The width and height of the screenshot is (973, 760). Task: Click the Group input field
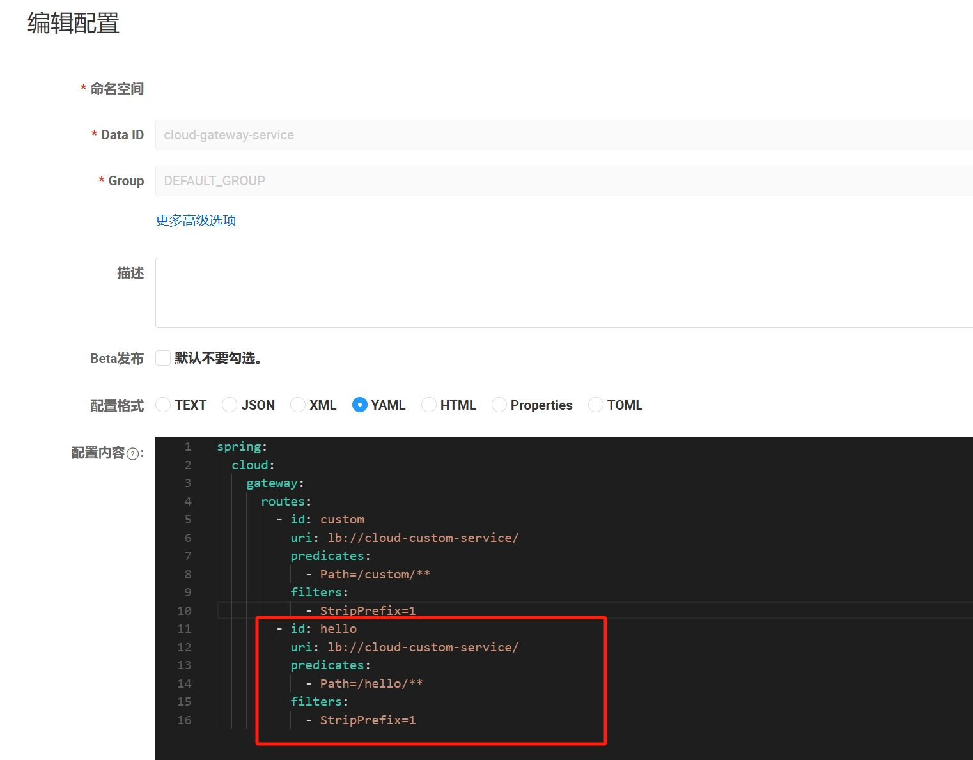[563, 181]
